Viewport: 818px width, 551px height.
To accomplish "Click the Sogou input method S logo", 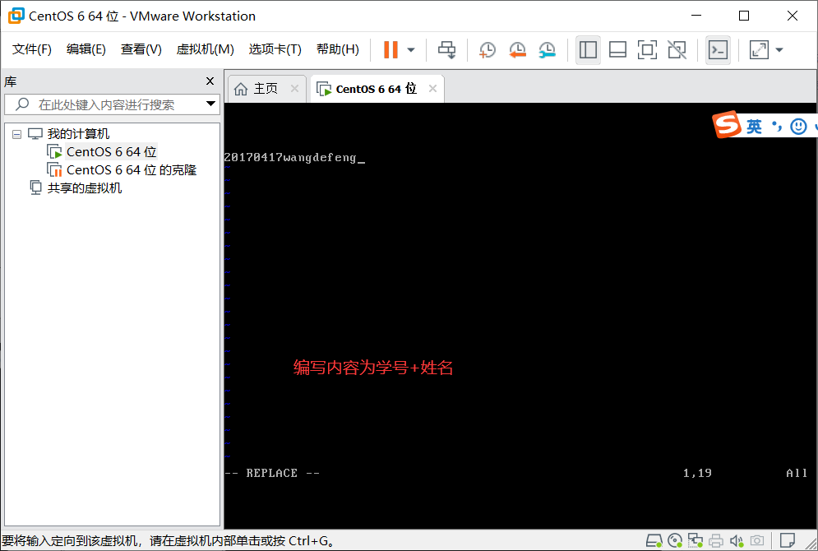I will [726, 124].
